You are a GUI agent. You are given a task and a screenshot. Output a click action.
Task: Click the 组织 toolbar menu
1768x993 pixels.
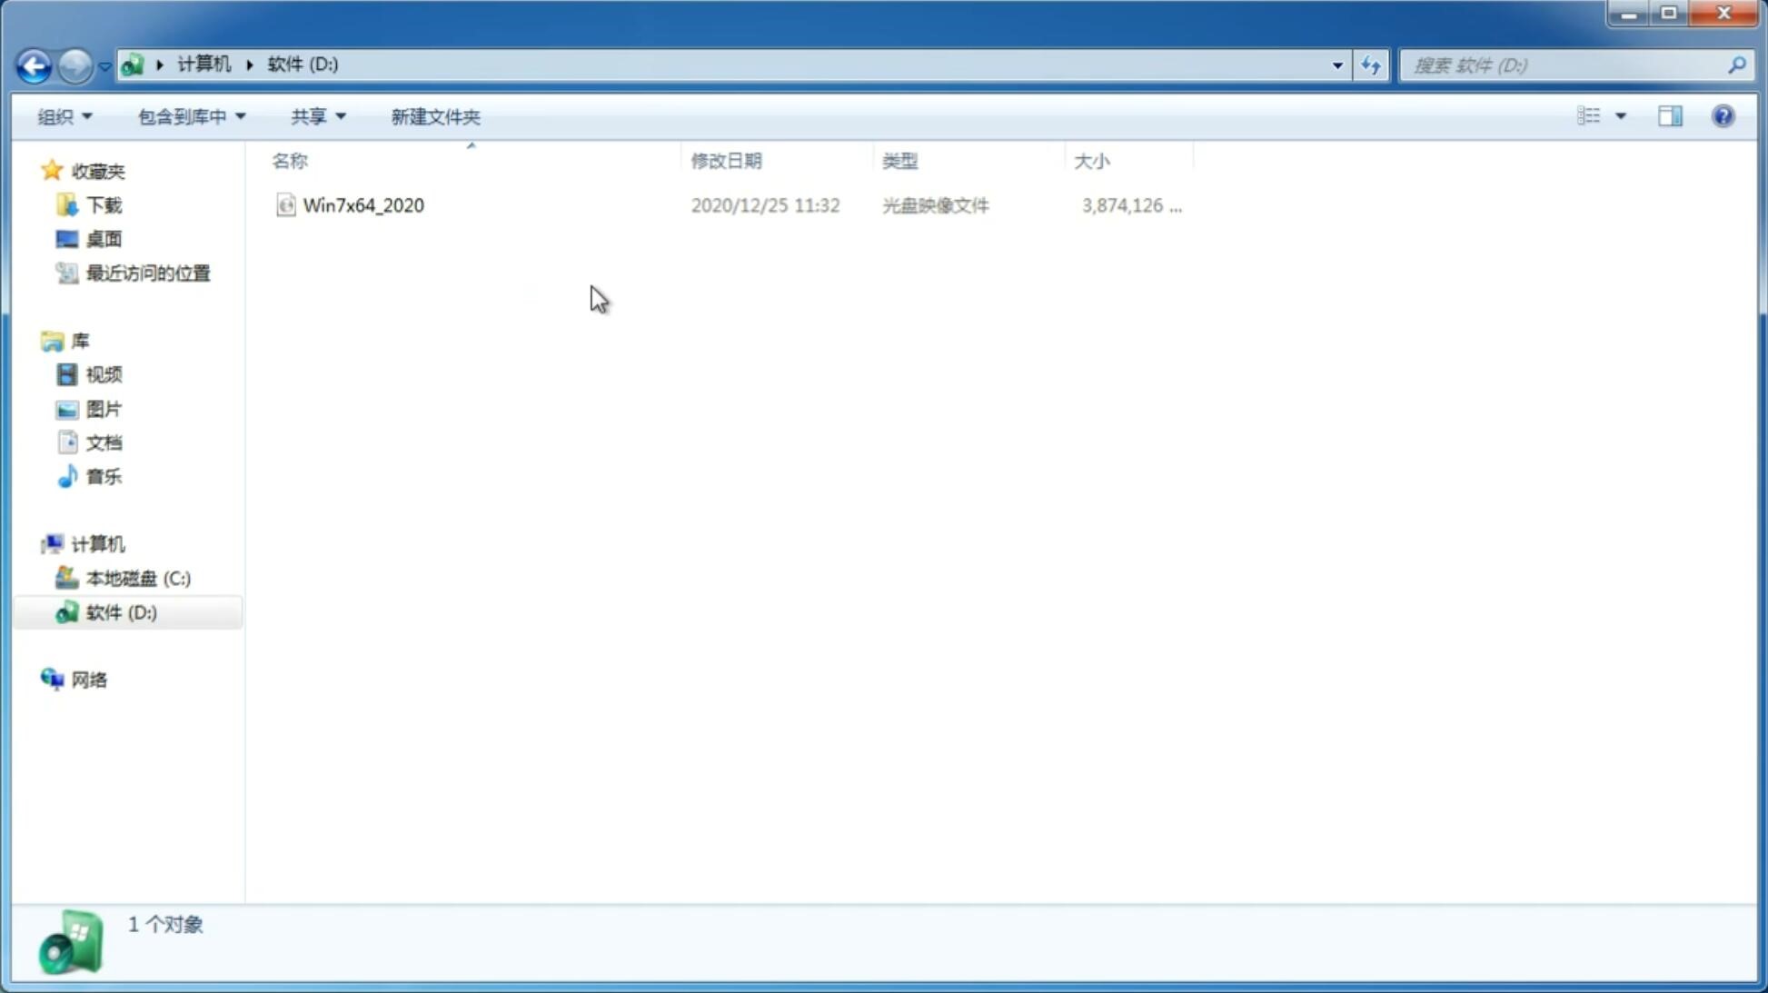click(x=64, y=115)
